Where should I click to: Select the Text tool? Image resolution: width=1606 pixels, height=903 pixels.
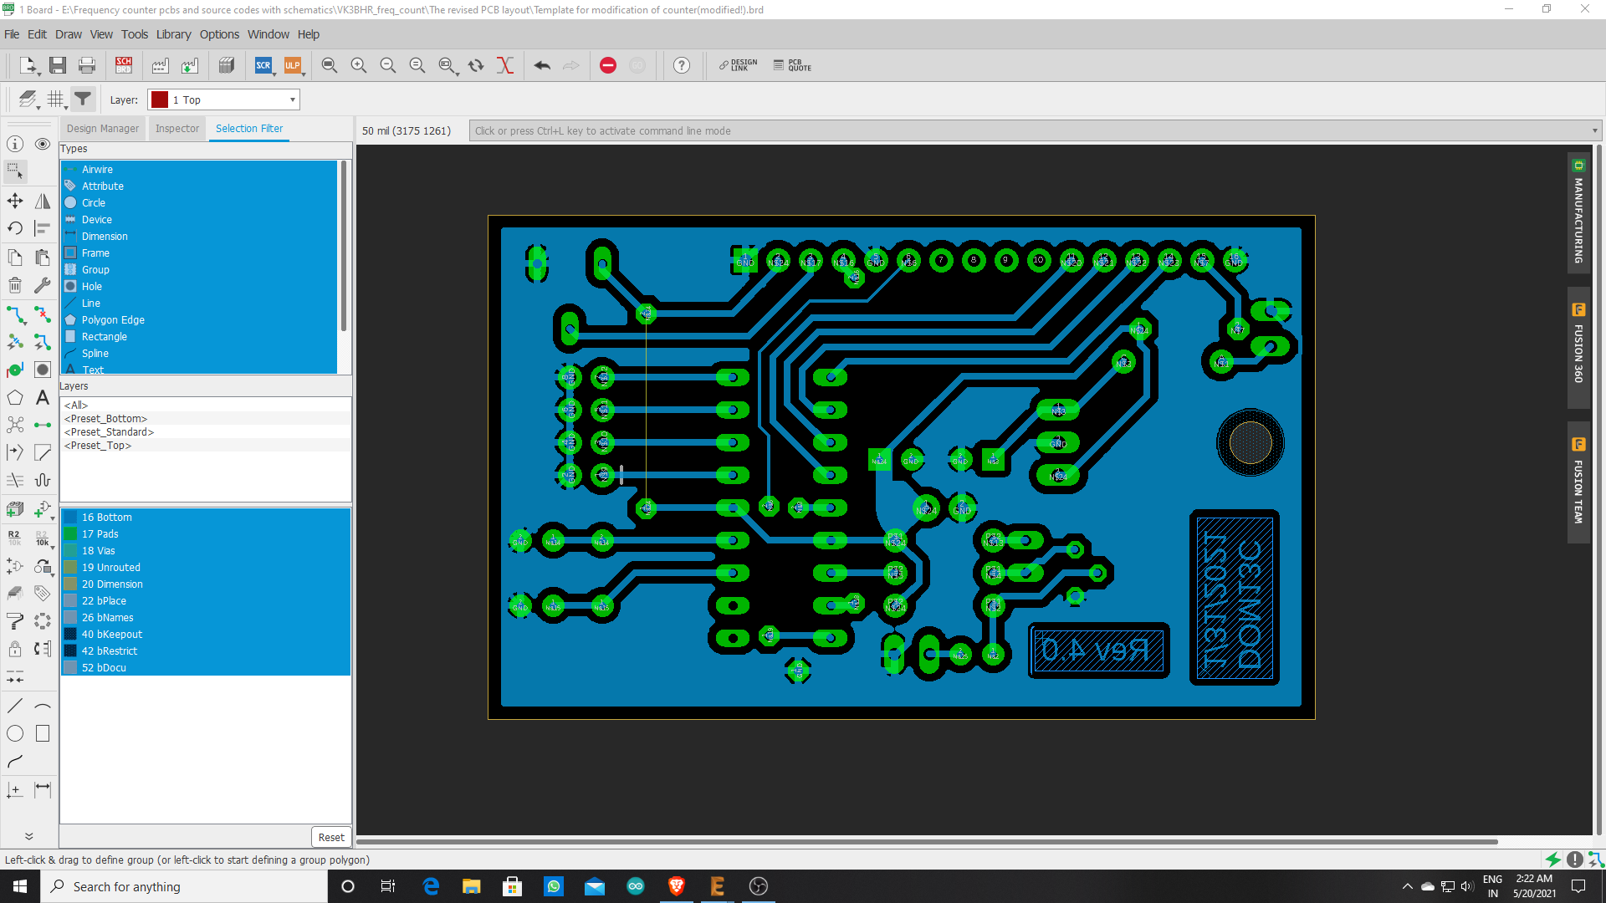(42, 398)
